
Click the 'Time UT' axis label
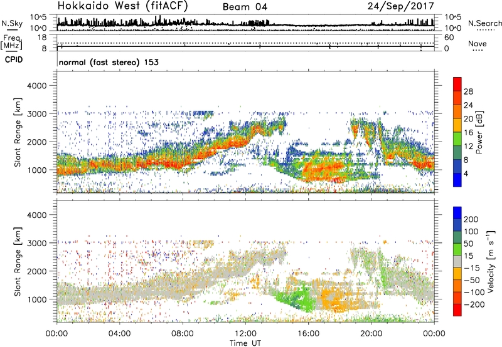pyautogui.click(x=245, y=343)
